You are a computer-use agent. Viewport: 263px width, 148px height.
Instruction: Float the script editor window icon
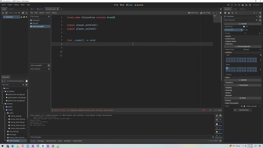tap(220, 13)
